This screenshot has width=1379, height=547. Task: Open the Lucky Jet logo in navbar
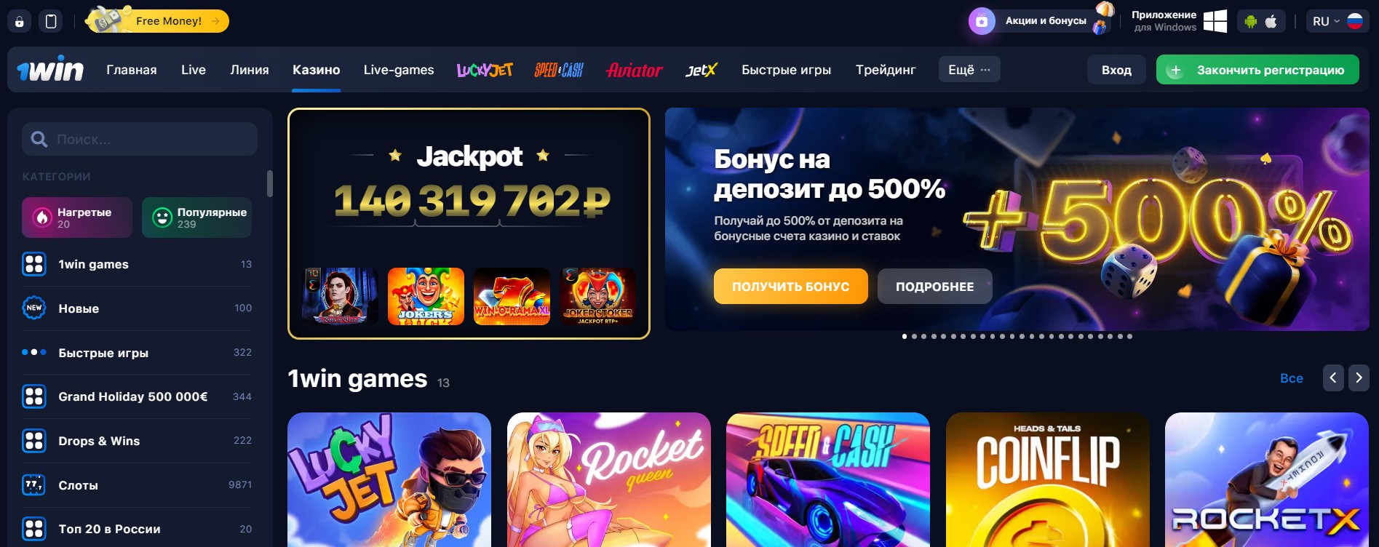(x=485, y=70)
